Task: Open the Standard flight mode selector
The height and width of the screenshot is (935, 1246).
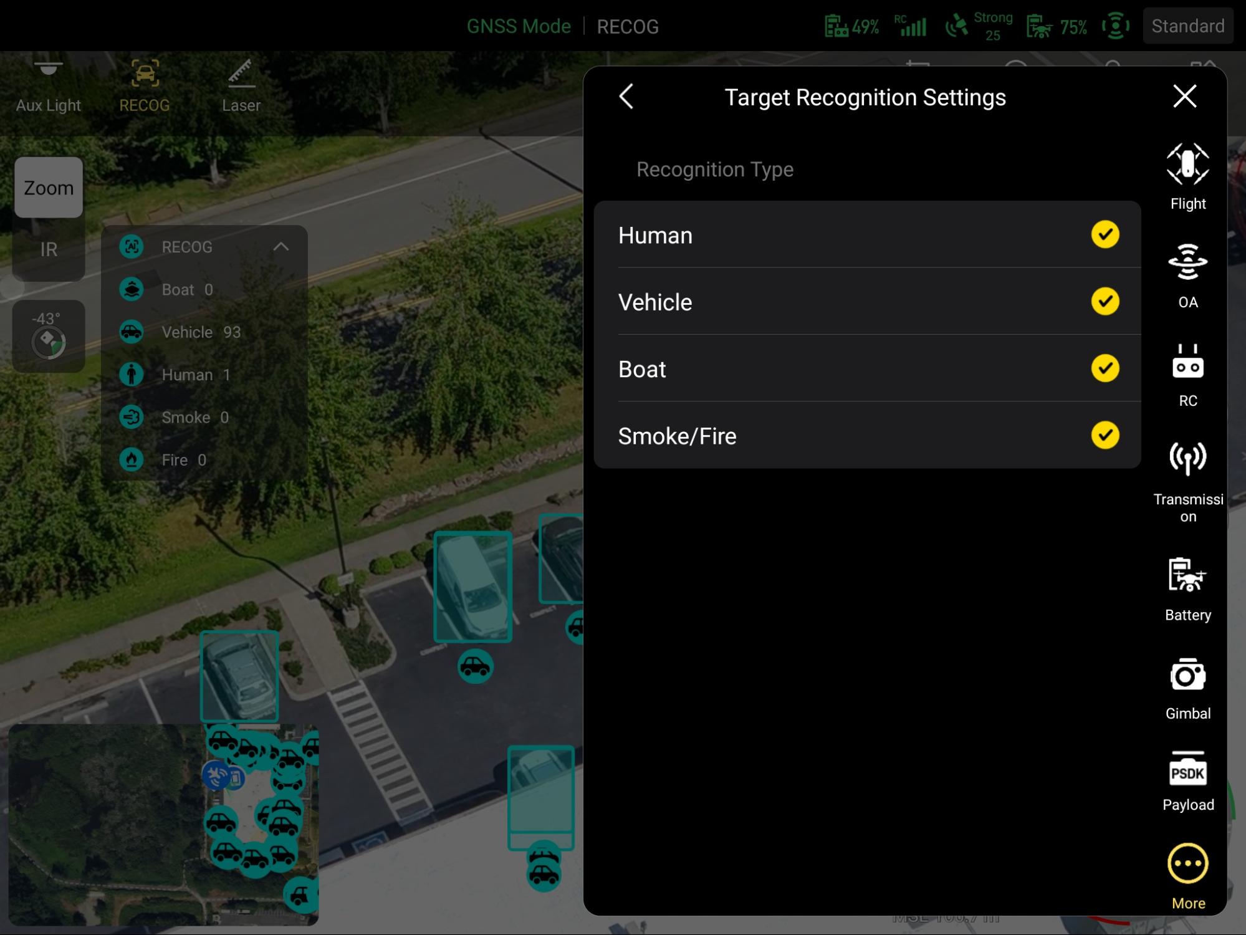Action: [x=1187, y=26]
